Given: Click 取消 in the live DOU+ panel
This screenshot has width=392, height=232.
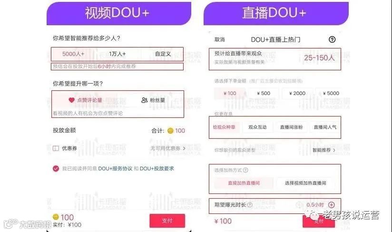Looking at the screenshot, I should click(219, 39).
